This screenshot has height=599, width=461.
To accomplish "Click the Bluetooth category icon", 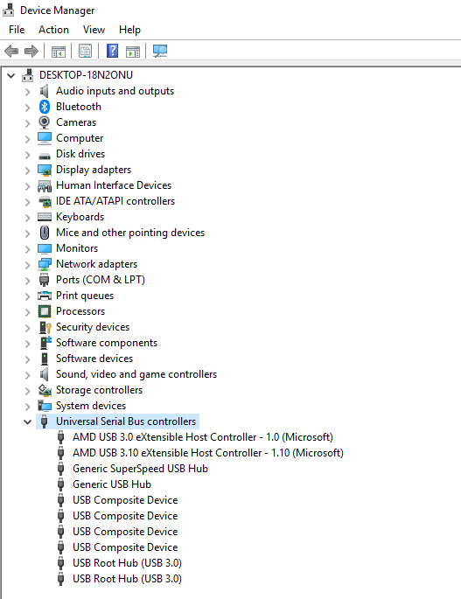I will tap(45, 107).
